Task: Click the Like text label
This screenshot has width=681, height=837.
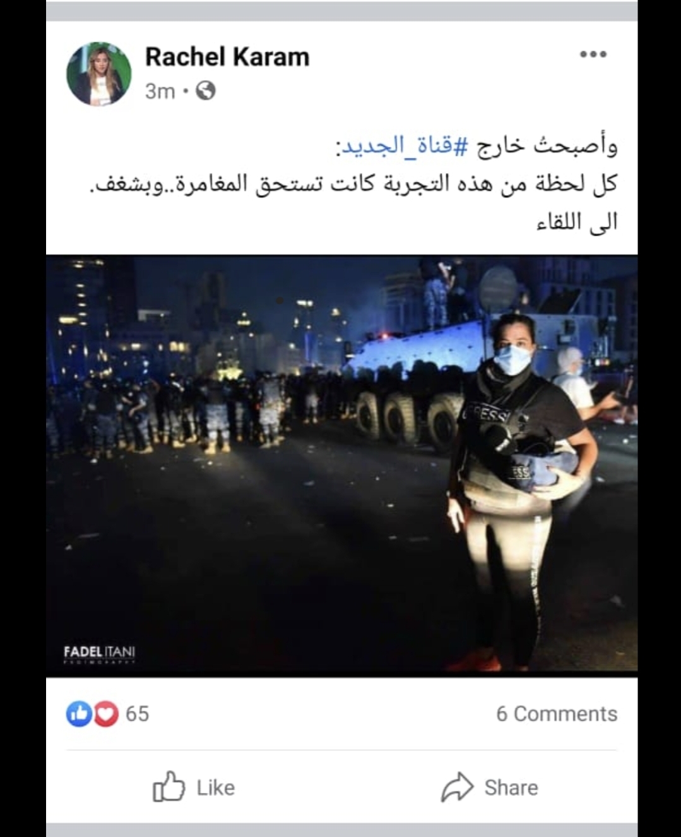Action: pyautogui.click(x=216, y=788)
